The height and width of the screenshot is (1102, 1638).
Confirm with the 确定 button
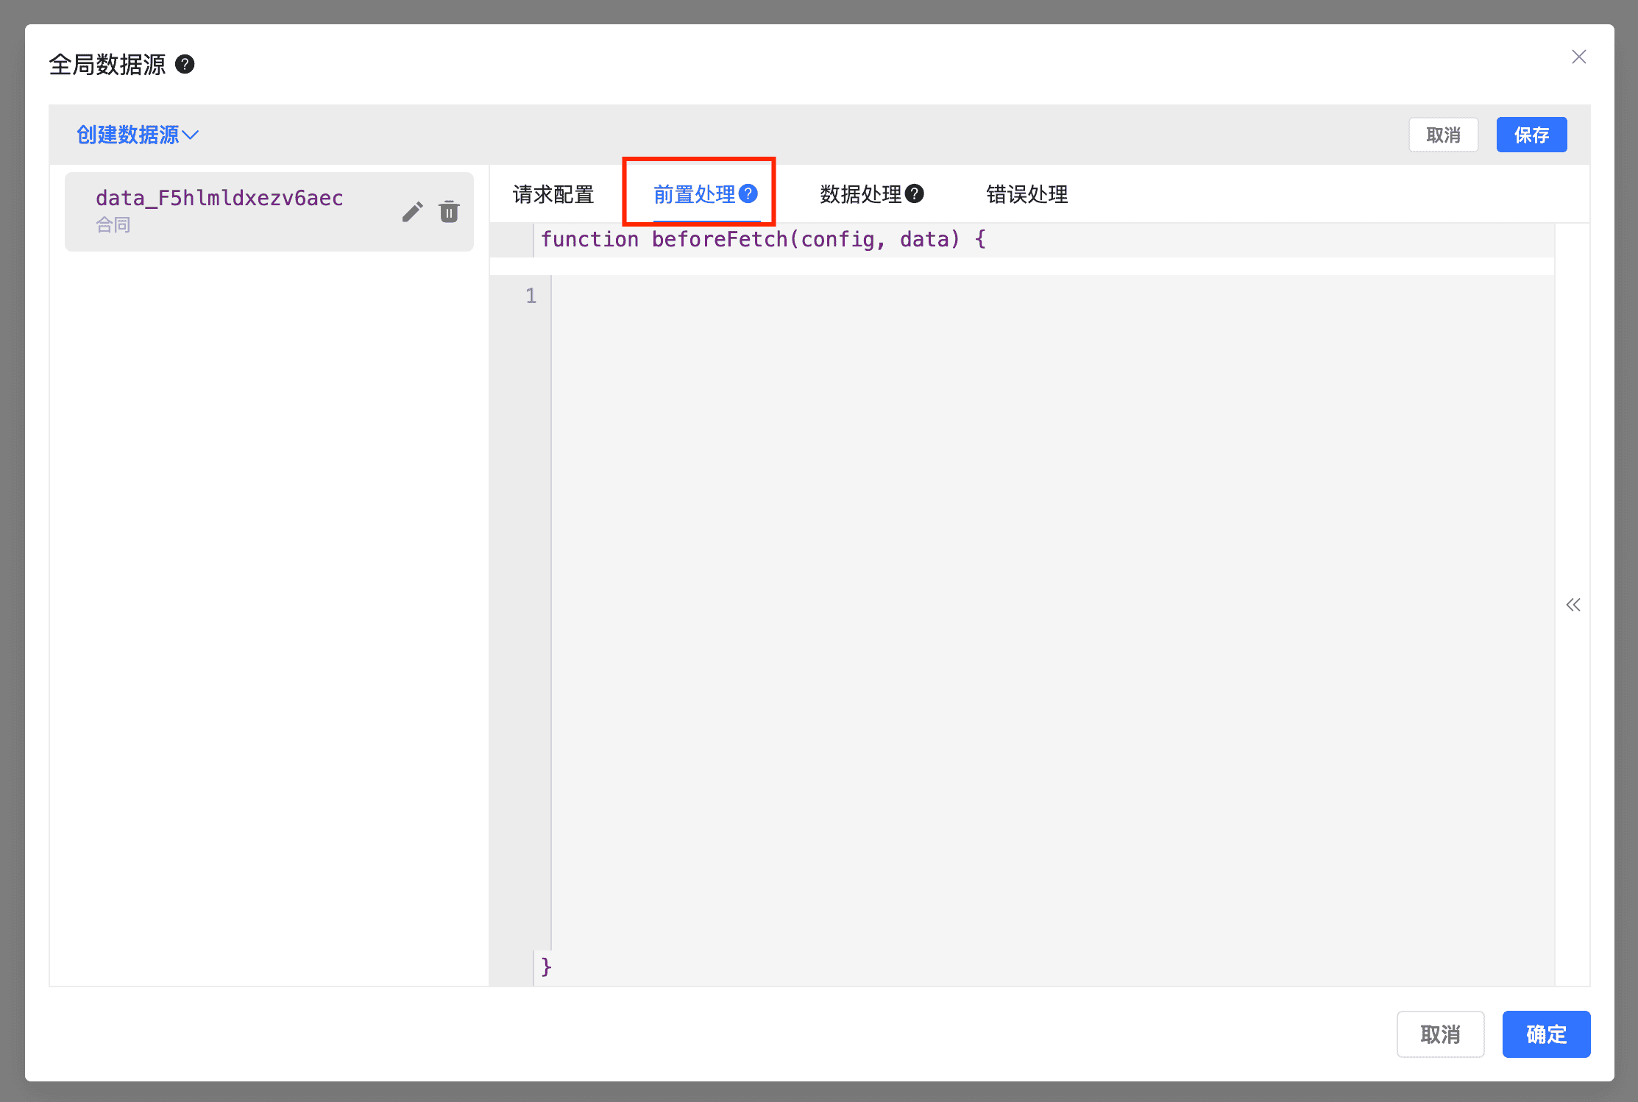coord(1546,1034)
